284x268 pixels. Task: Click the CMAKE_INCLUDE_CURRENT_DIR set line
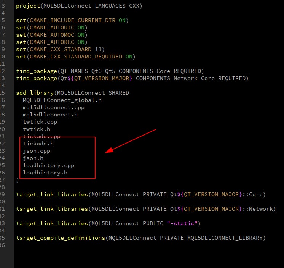[72, 20]
